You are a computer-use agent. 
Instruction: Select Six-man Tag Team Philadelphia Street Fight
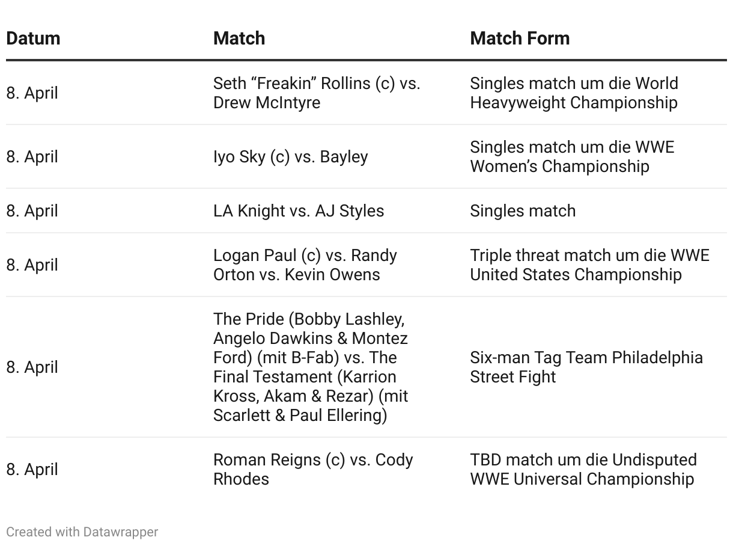point(586,367)
